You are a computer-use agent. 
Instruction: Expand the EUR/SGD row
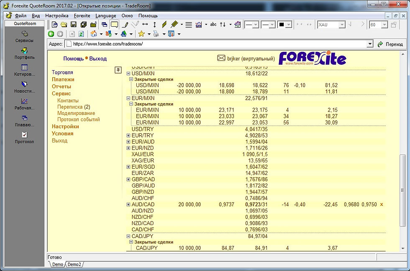[x=128, y=167]
